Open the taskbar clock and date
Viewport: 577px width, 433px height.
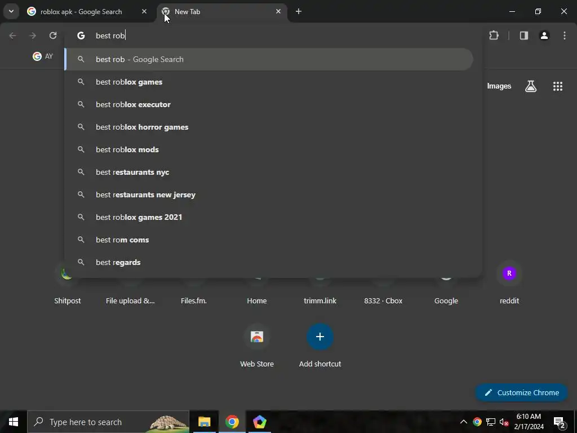[529, 422]
